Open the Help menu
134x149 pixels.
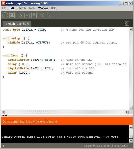[x=54, y=8]
